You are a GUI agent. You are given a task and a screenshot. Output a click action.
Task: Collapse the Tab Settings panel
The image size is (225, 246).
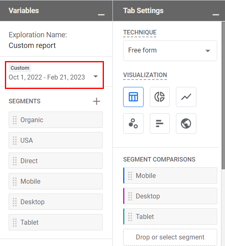(216, 15)
